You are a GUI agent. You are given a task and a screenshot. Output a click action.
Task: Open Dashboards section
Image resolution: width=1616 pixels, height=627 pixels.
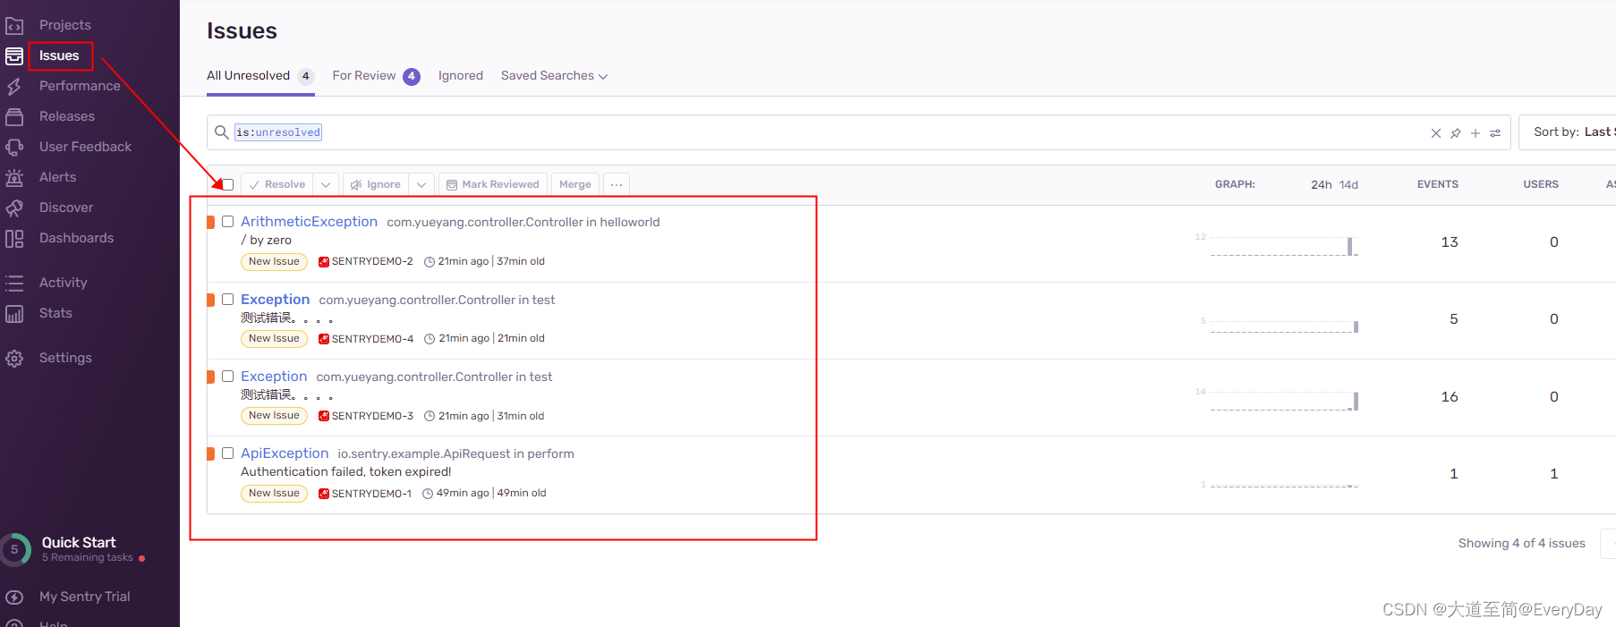pos(76,238)
